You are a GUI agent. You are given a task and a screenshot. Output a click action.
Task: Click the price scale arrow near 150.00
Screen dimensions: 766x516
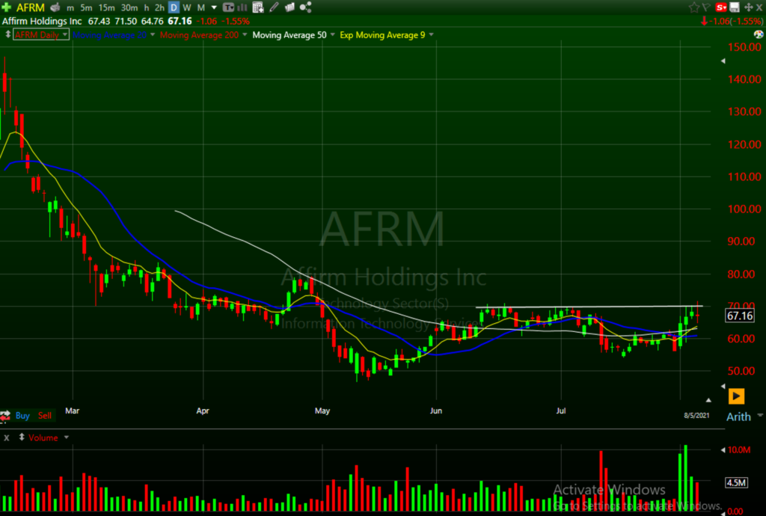[723, 61]
